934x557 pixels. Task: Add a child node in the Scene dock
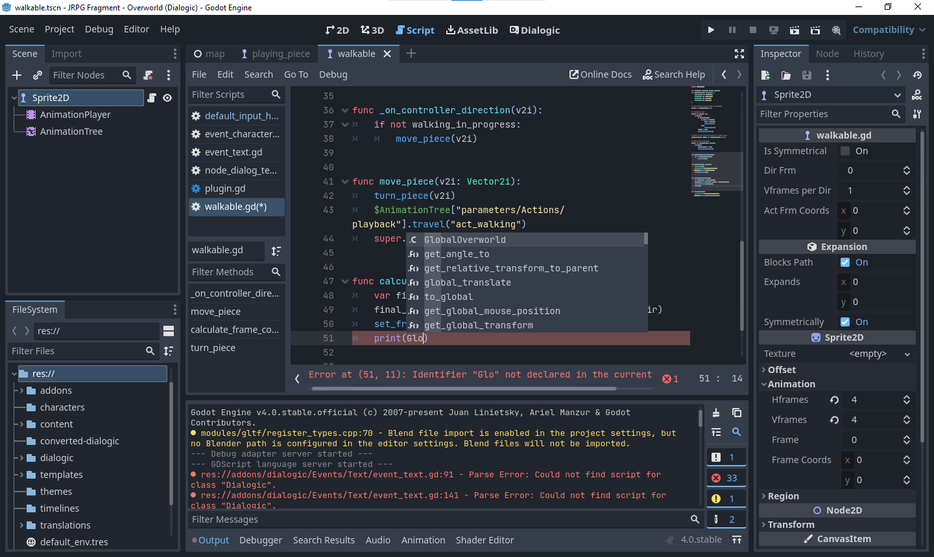16,74
